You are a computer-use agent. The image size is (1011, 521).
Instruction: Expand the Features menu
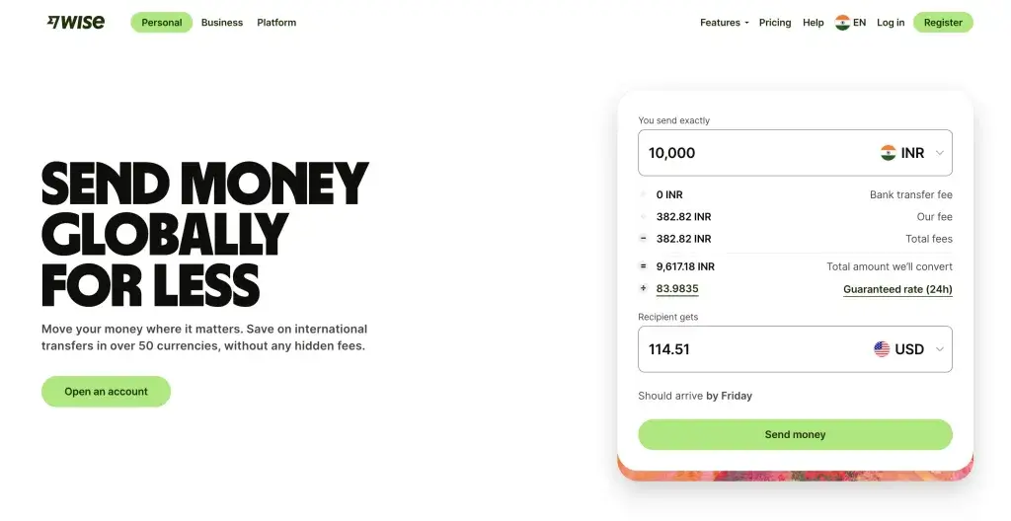(724, 23)
